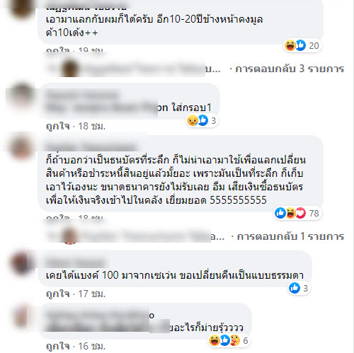Open the 17 ชม. timestamp link
This screenshot has width=354, height=353.
[x=91, y=294]
